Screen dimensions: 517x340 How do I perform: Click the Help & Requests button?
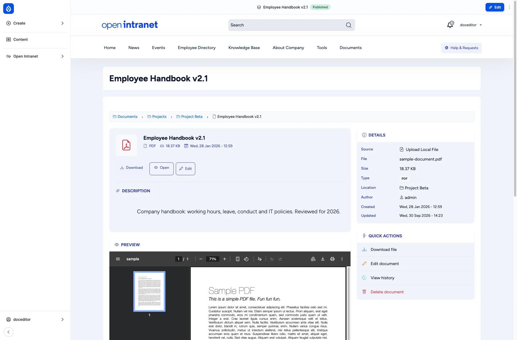pos(461,48)
